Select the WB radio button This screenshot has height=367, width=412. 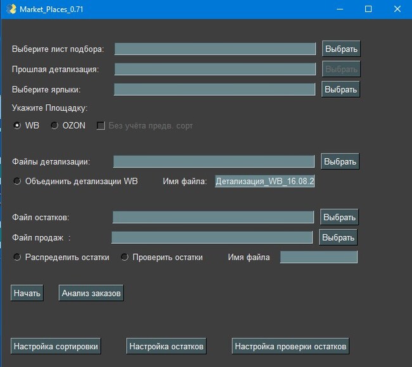tap(18, 126)
